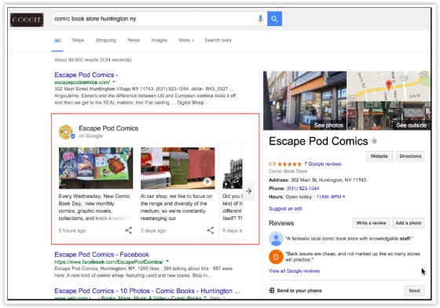Share the 3 days ago post
Image resolution: width=440 pixels, height=308 pixels.
pos(211,230)
